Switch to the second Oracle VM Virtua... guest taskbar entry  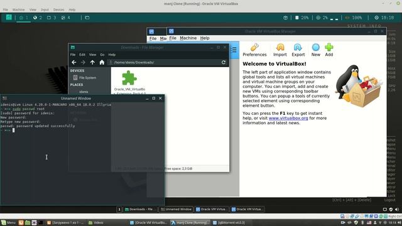coord(247,209)
